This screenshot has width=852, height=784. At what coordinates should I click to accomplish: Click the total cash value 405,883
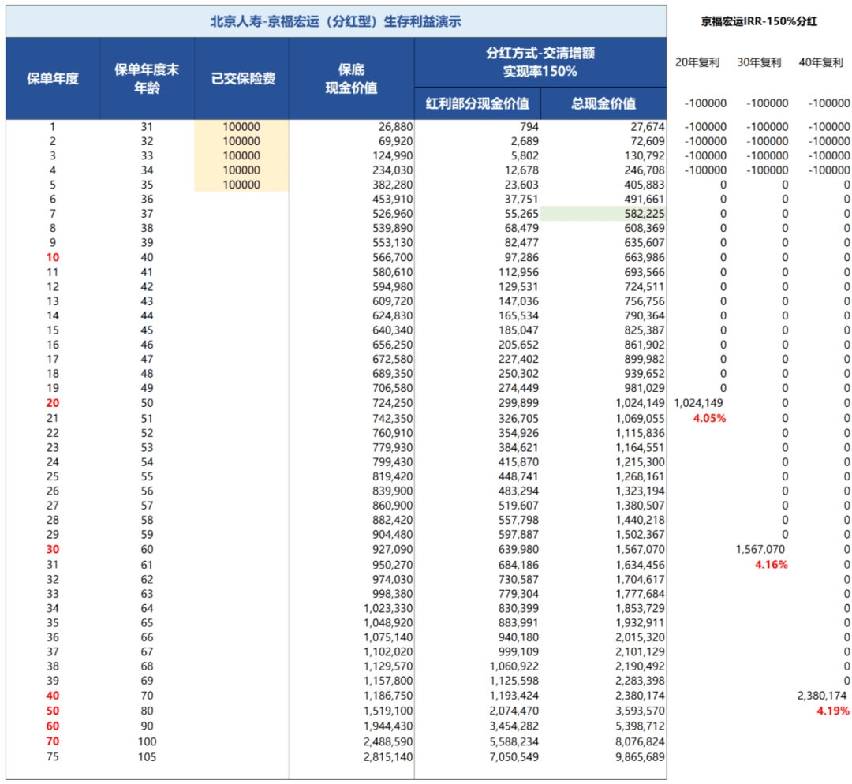coord(645,185)
